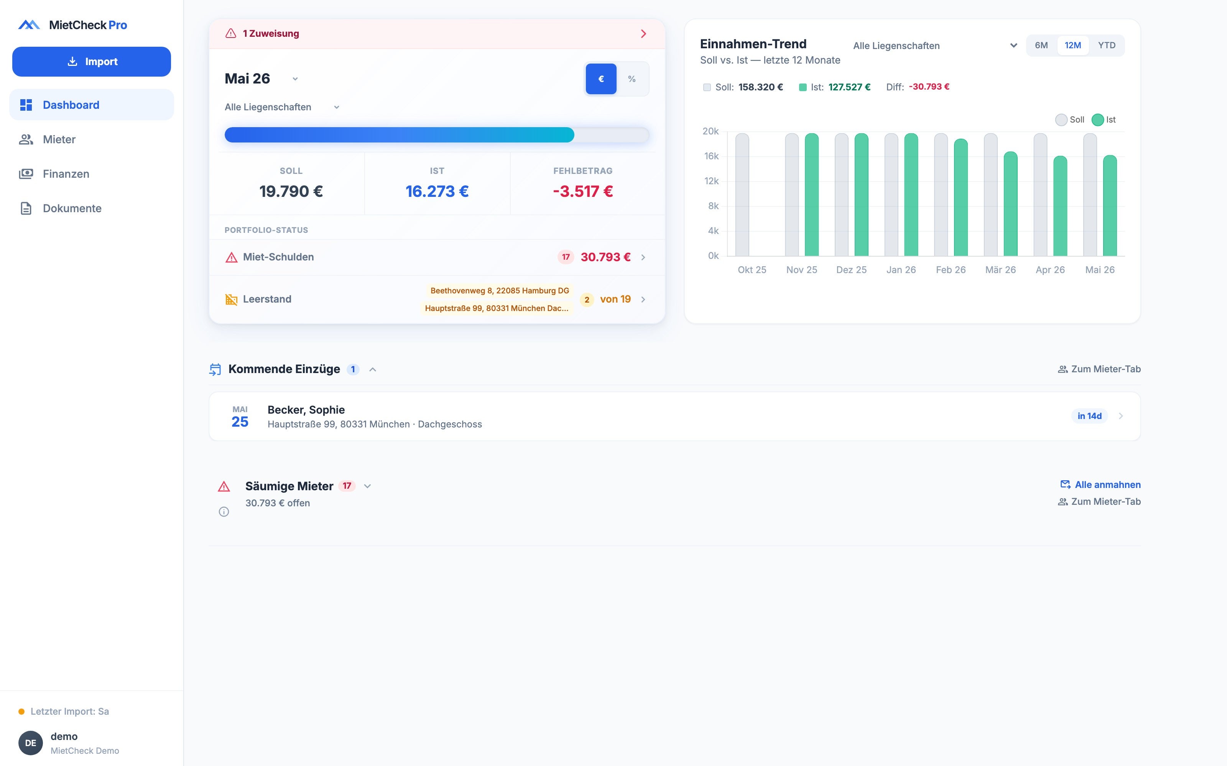Click the Finanzen money icon in sidebar
The width and height of the screenshot is (1227, 766).
coord(26,174)
